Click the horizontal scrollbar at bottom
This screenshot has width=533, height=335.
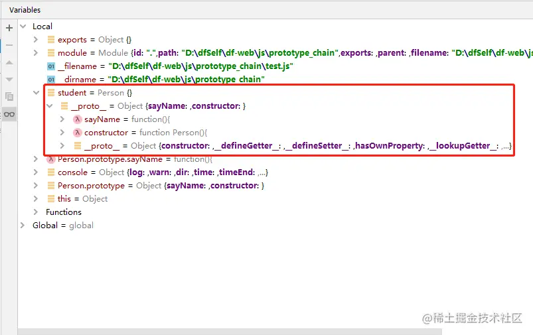230,332
